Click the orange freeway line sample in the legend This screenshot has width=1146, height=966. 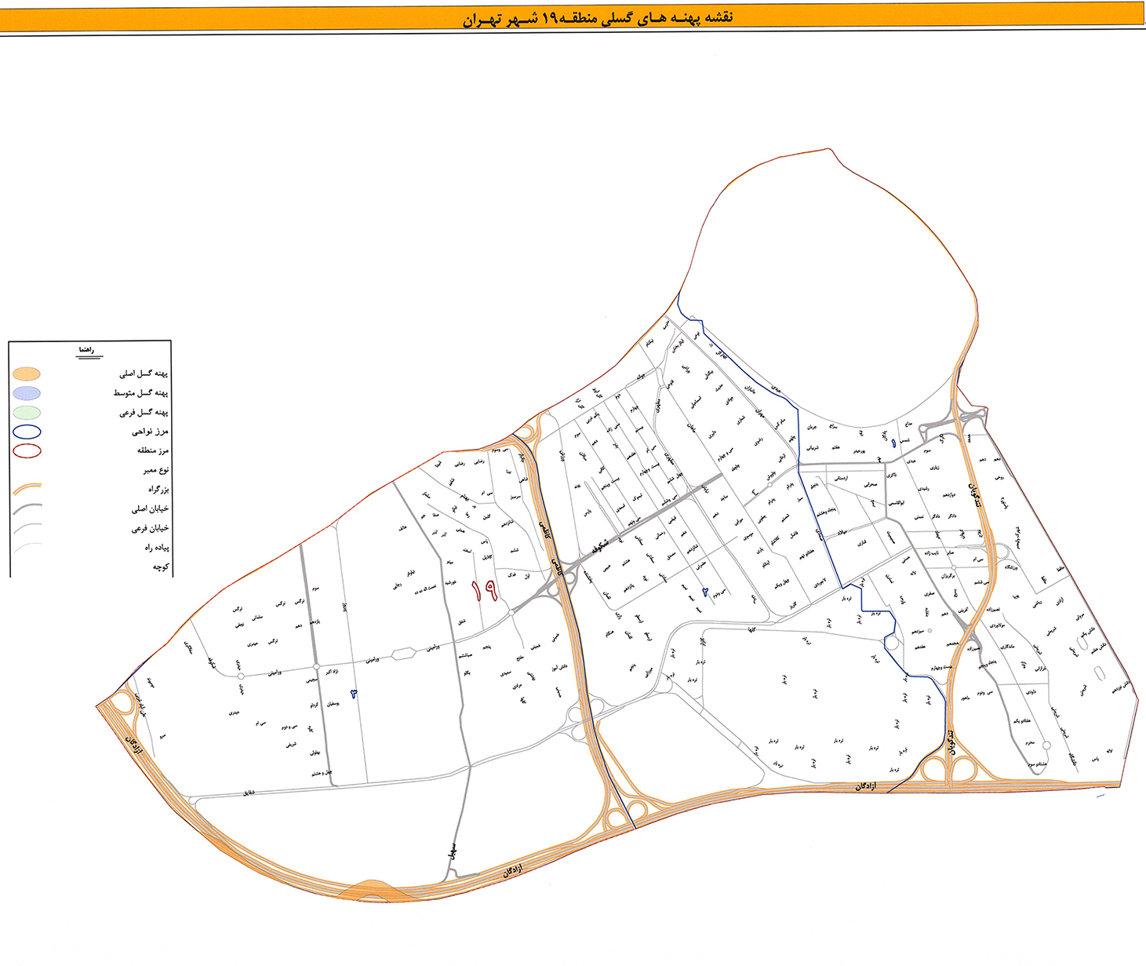click(27, 489)
